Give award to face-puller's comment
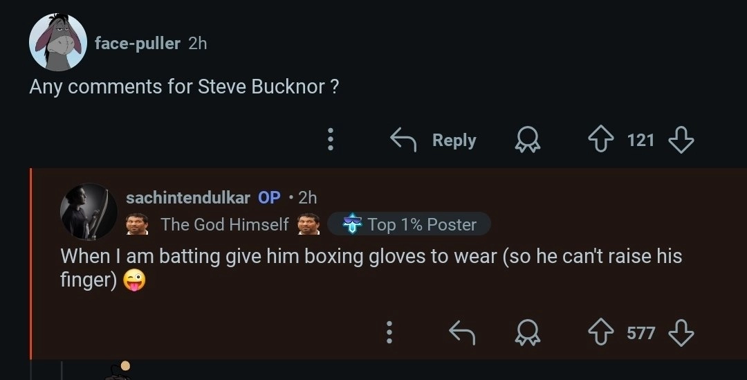This screenshot has width=747, height=380. (x=526, y=141)
